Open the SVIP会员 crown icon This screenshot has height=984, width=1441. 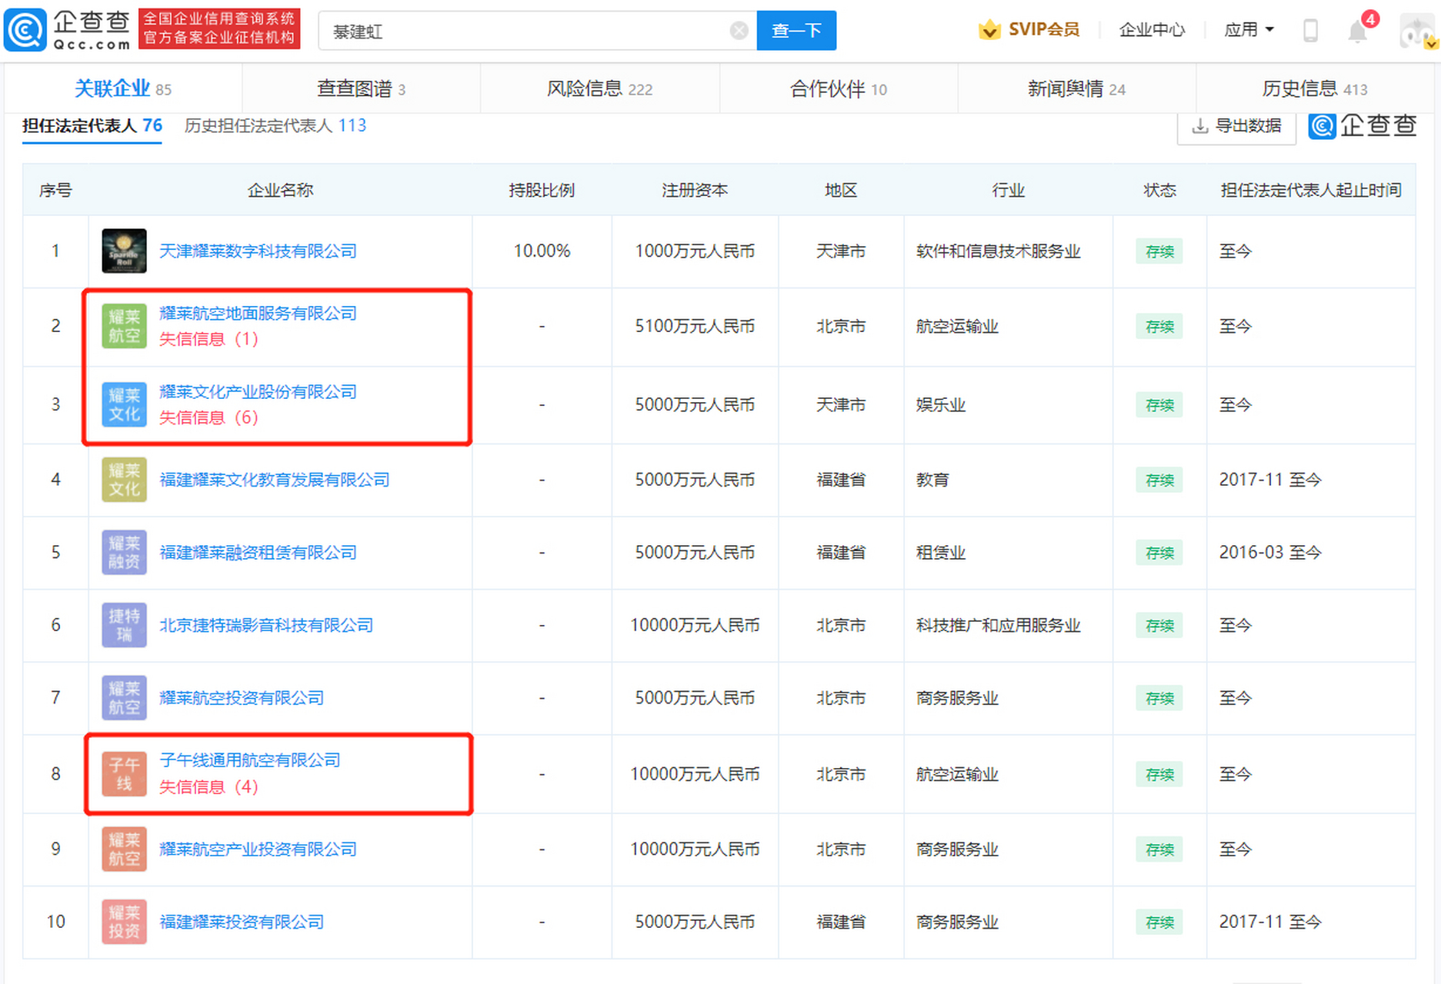[989, 30]
